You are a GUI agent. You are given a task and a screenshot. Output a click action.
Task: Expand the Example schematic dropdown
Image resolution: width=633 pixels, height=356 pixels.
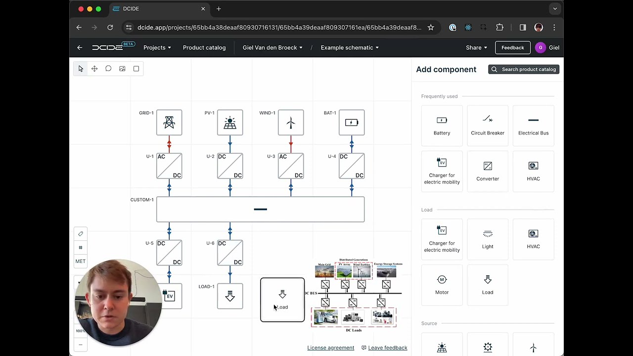coord(350,47)
